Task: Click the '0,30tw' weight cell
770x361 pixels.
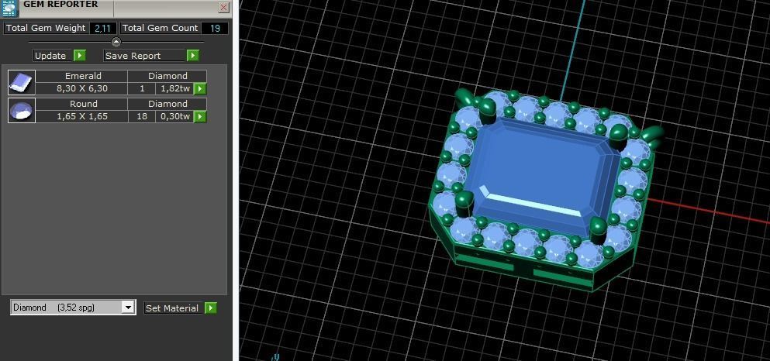Action: (175, 117)
